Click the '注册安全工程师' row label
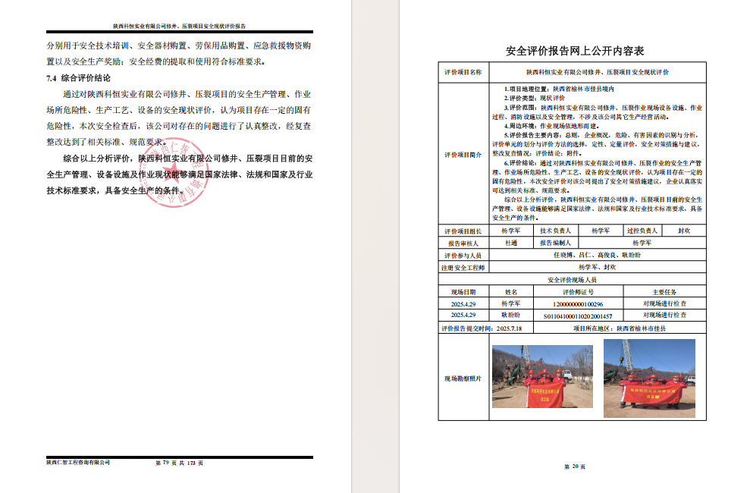Viewport: 750px width, 493px height. tap(463, 268)
